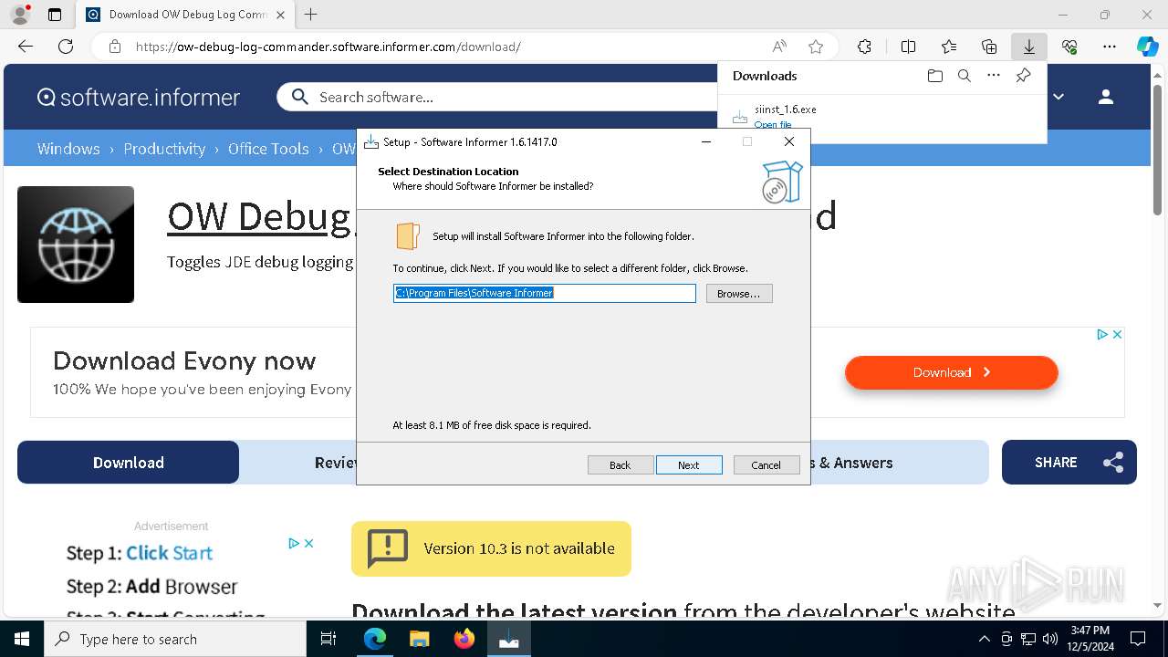Open Read aloud icon in address bar
Viewport: 1168px width, 657px height.
coord(779,47)
